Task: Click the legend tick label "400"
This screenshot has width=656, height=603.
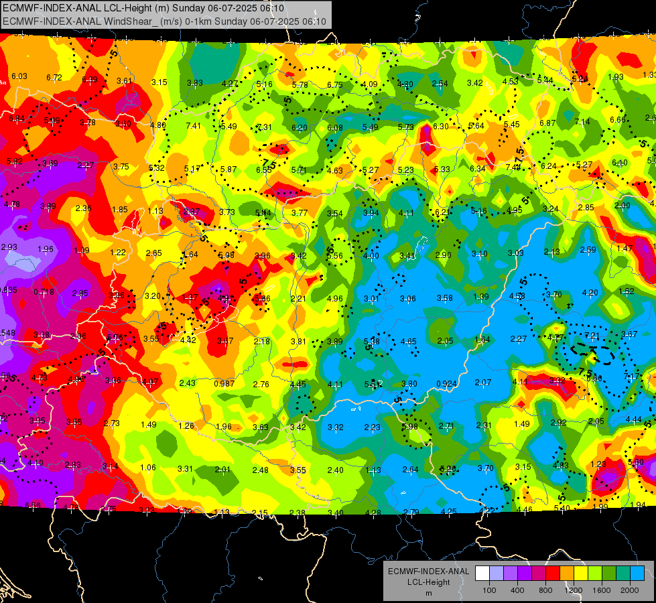Action: tap(517, 590)
